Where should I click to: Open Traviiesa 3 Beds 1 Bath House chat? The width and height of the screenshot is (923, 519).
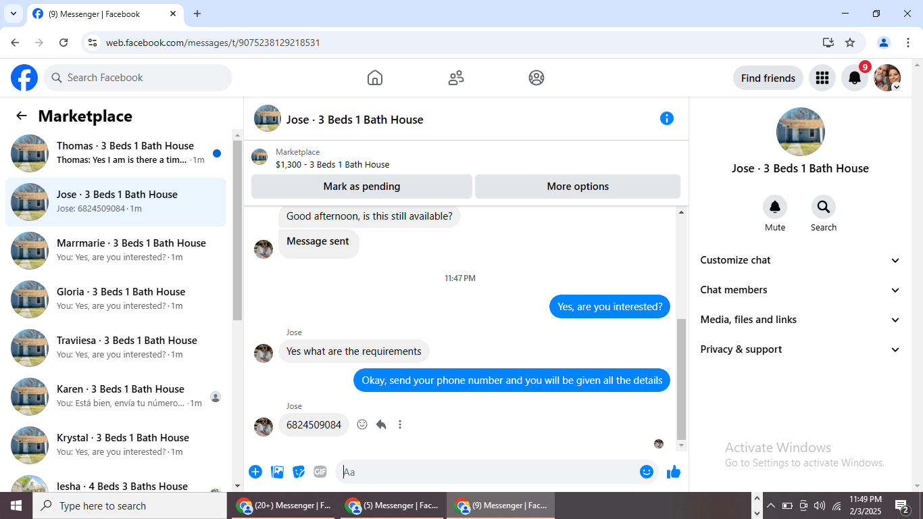click(x=116, y=348)
